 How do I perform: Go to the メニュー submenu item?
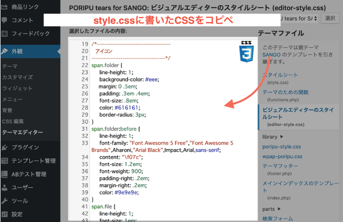click(x=12, y=99)
